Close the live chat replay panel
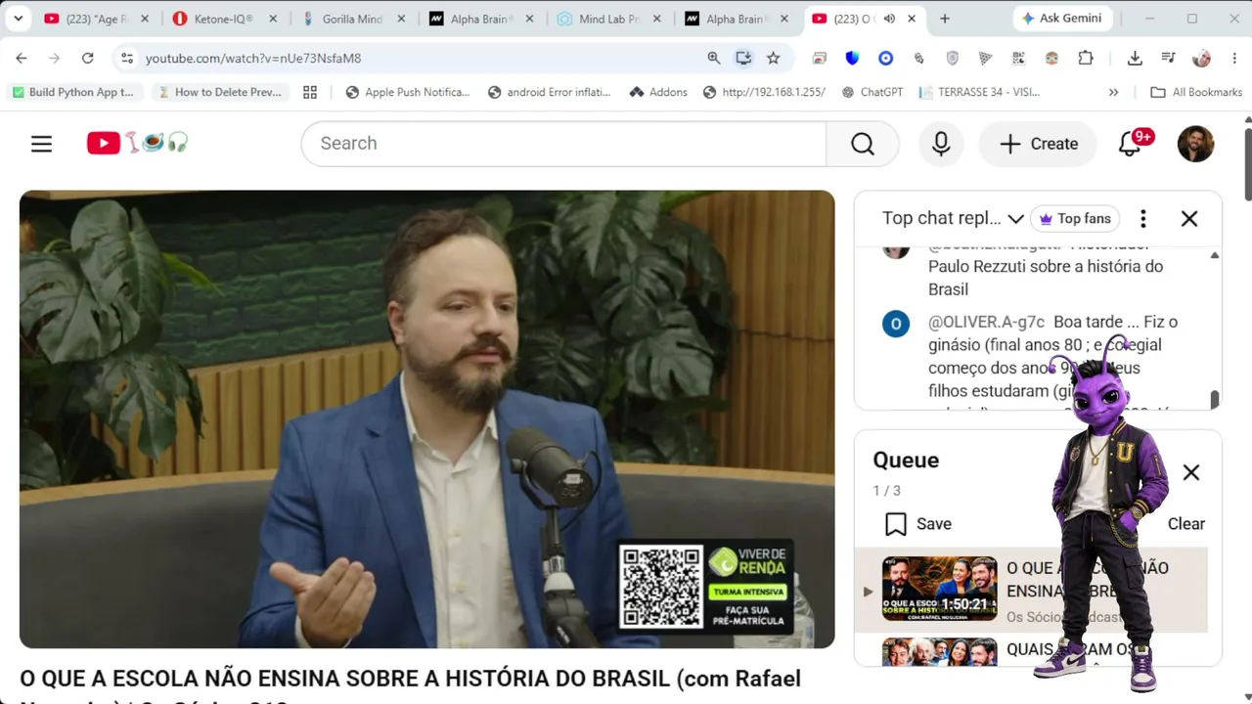This screenshot has height=704, width=1252. tap(1189, 219)
